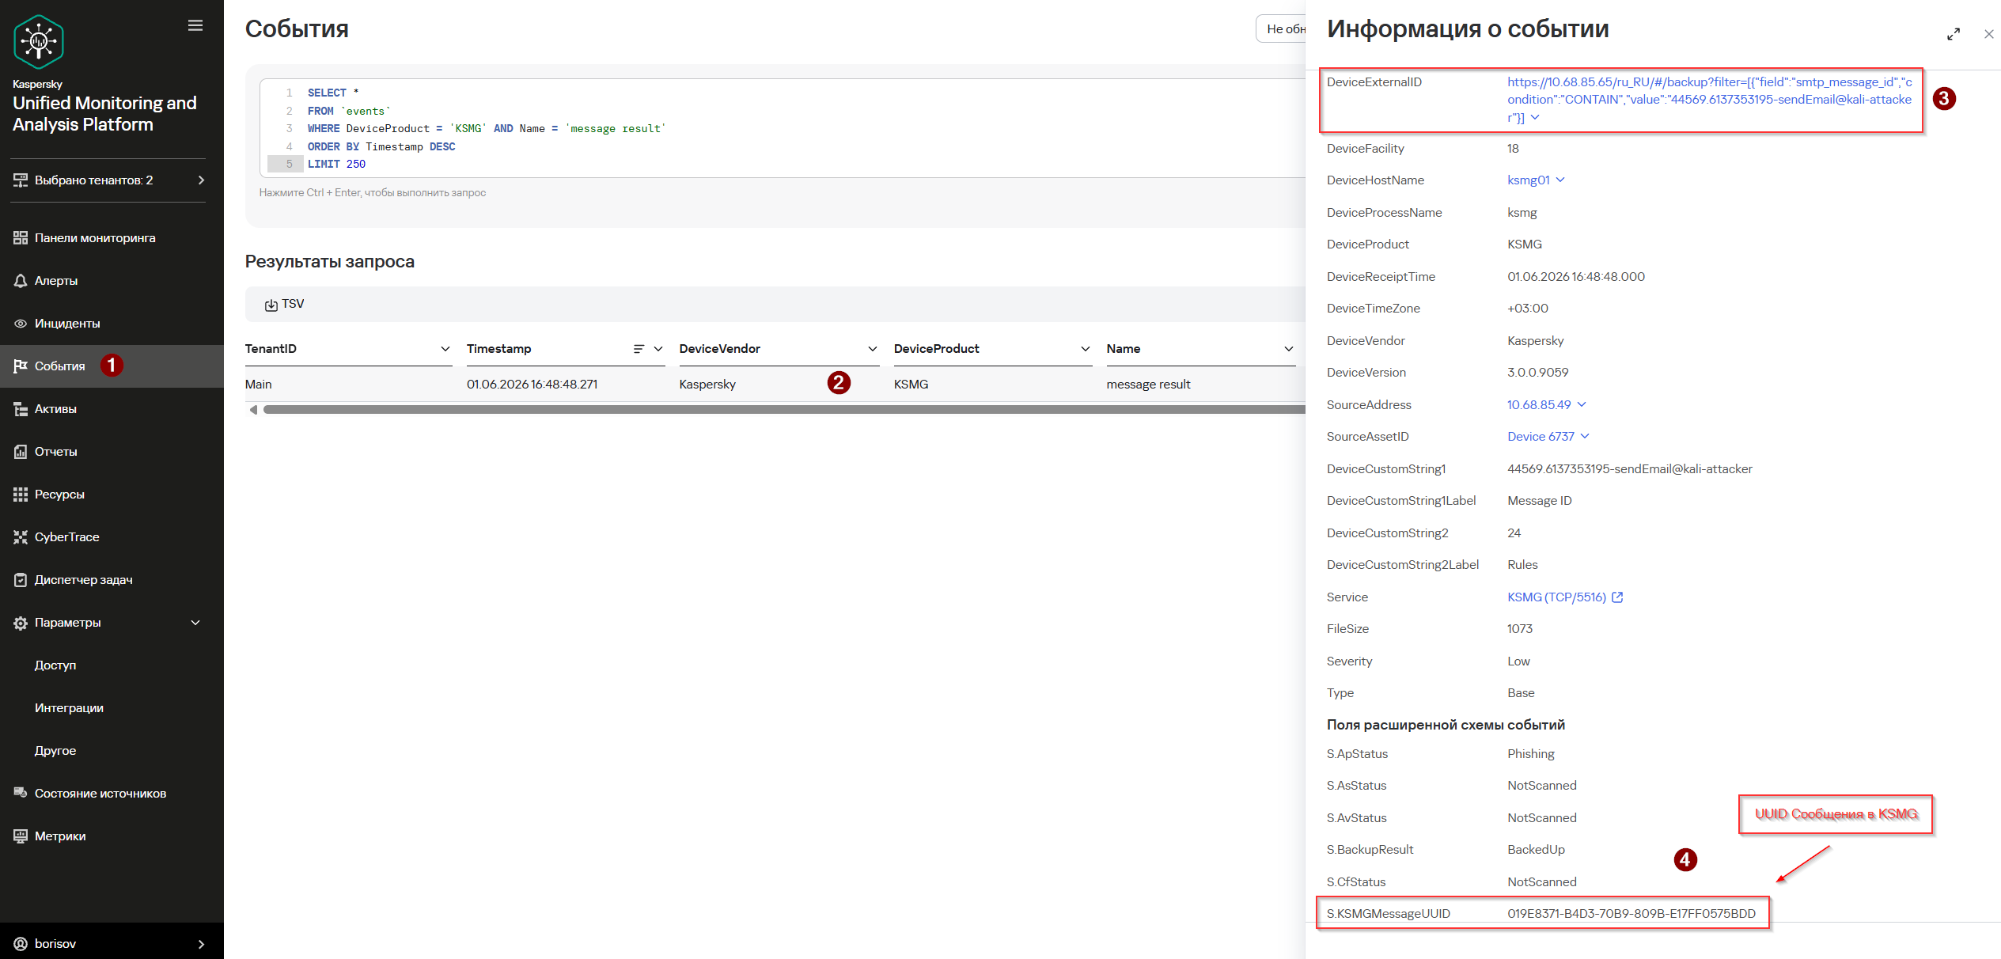Open Ресурсы section

(x=59, y=495)
